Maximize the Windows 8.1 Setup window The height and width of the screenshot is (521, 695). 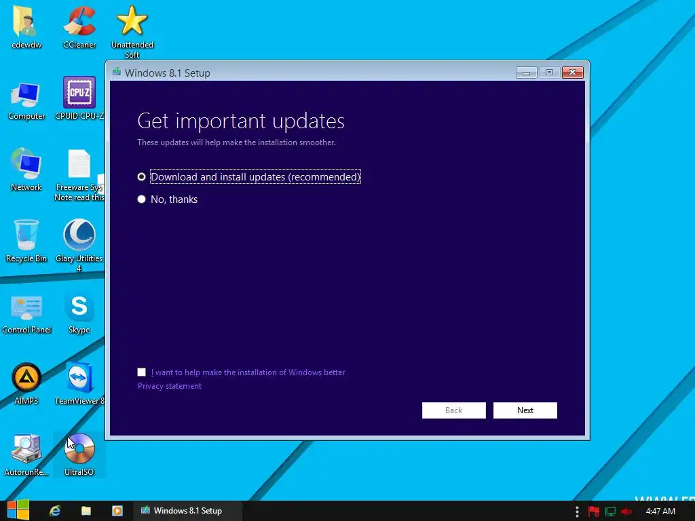549,73
